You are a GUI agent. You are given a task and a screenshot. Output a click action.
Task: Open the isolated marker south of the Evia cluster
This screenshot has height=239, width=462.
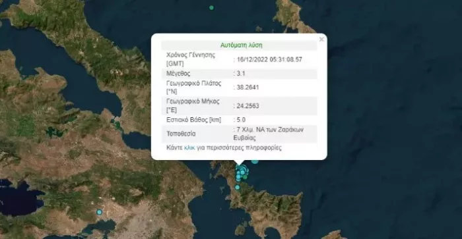[237, 187]
